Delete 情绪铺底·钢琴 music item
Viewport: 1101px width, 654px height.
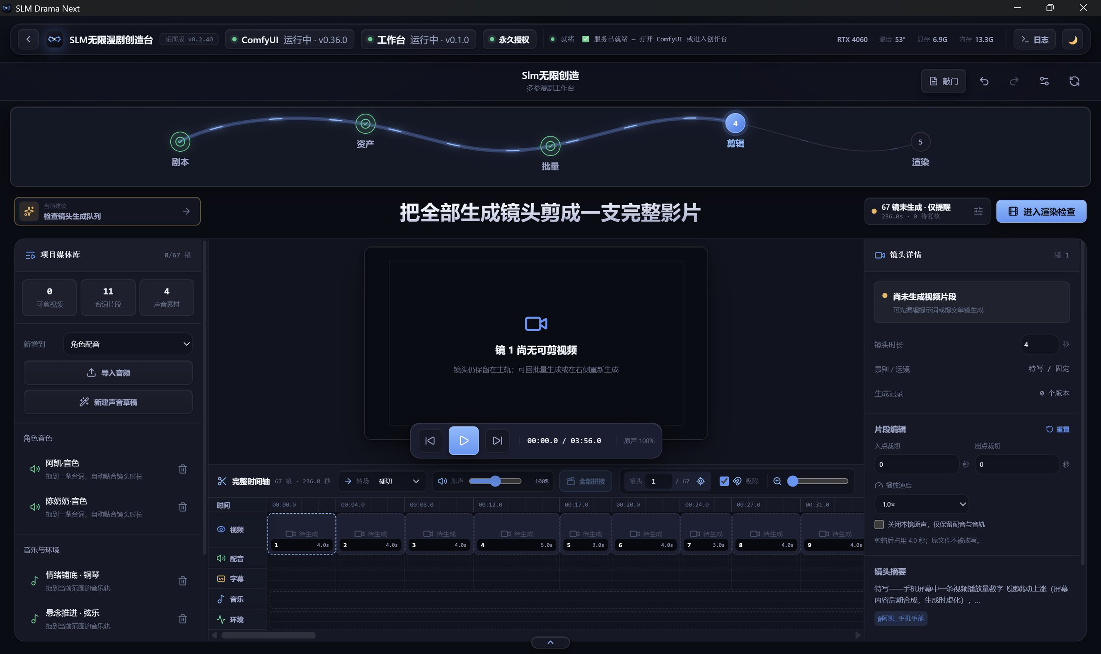click(x=183, y=581)
